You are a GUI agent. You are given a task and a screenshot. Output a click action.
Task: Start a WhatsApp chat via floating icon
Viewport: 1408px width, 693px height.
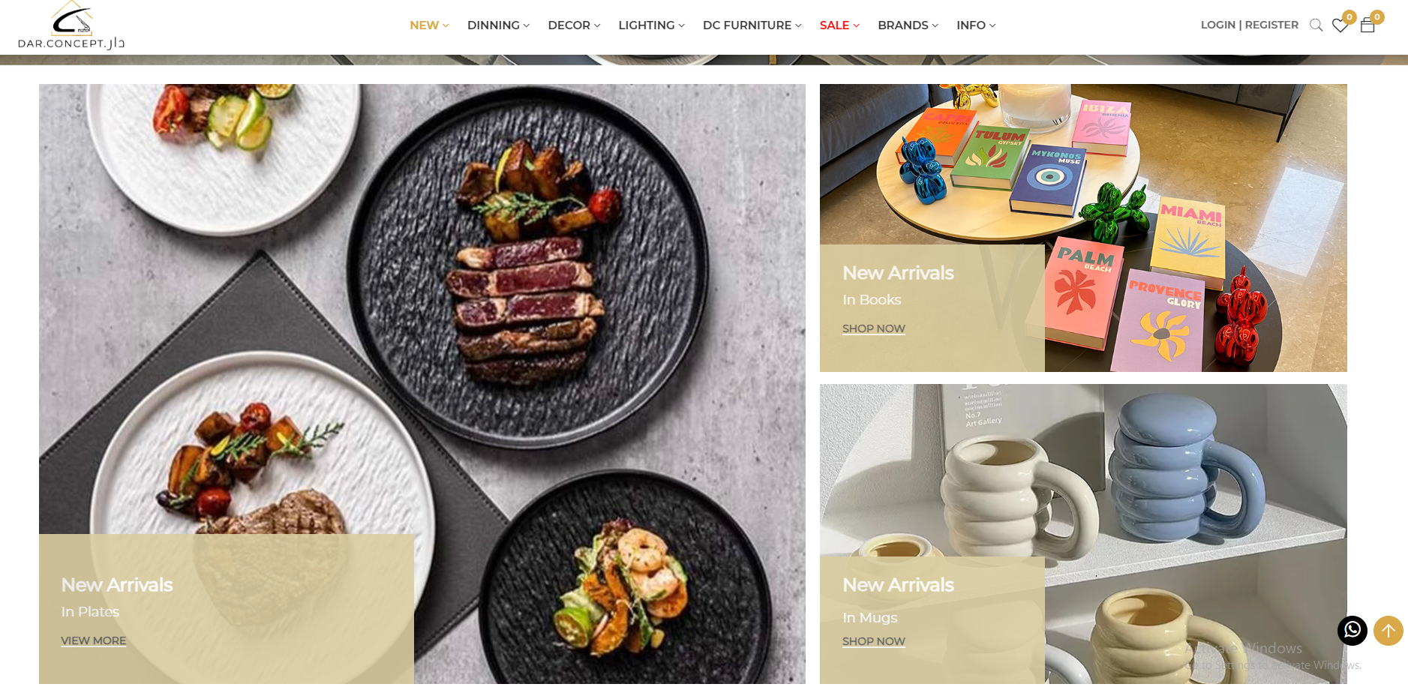pyautogui.click(x=1352, y=631)
